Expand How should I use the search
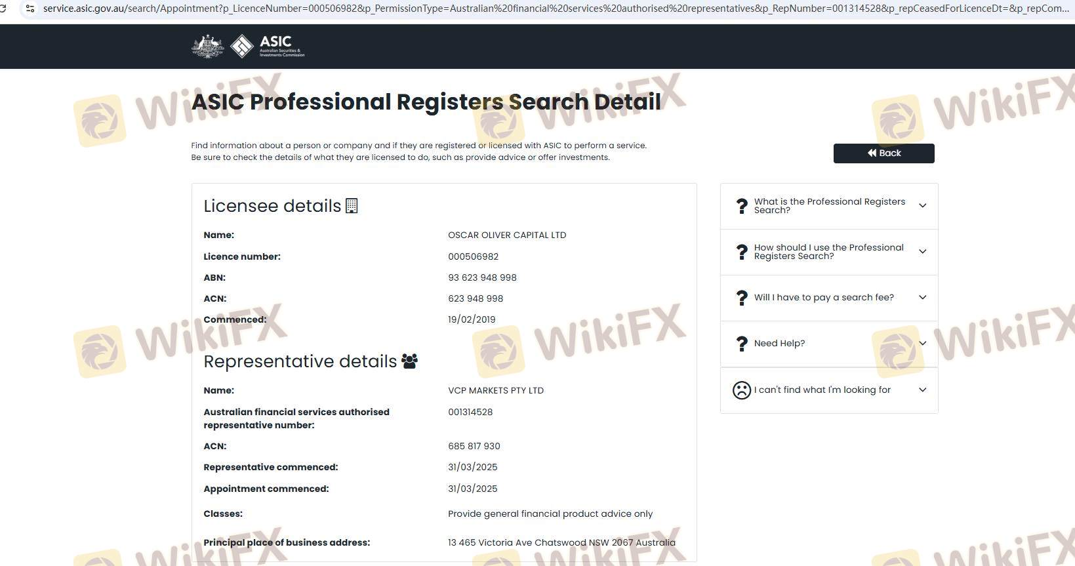This screenshot has width=1075, height=566. [922, 252]
